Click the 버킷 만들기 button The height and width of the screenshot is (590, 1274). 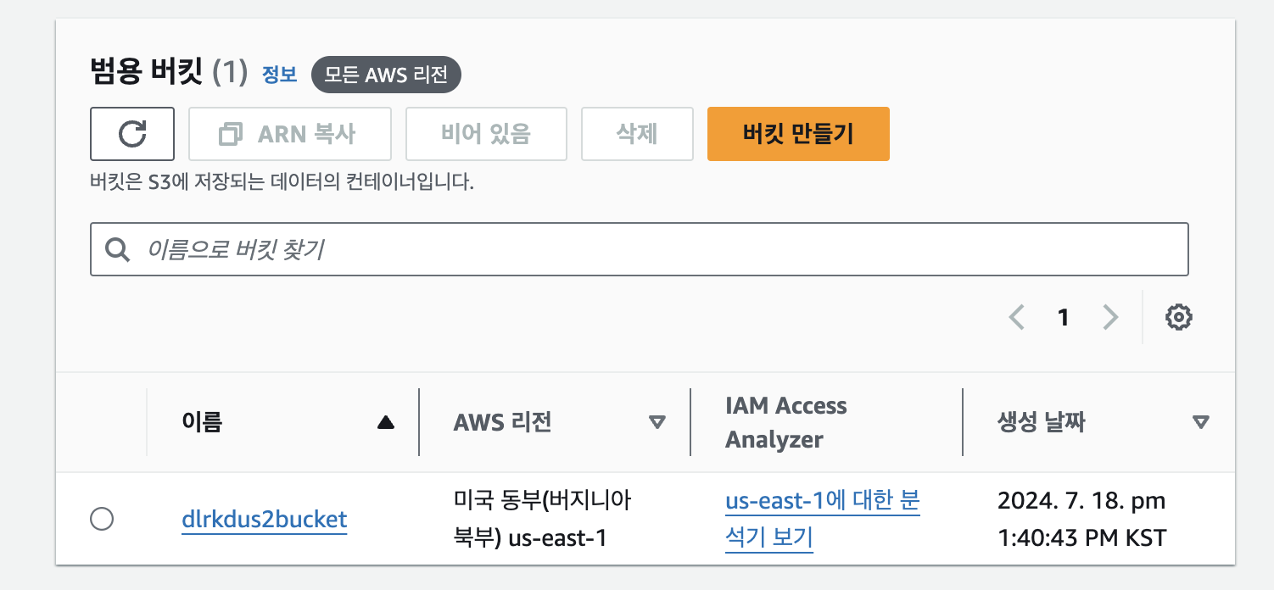(x=797, y=133)
